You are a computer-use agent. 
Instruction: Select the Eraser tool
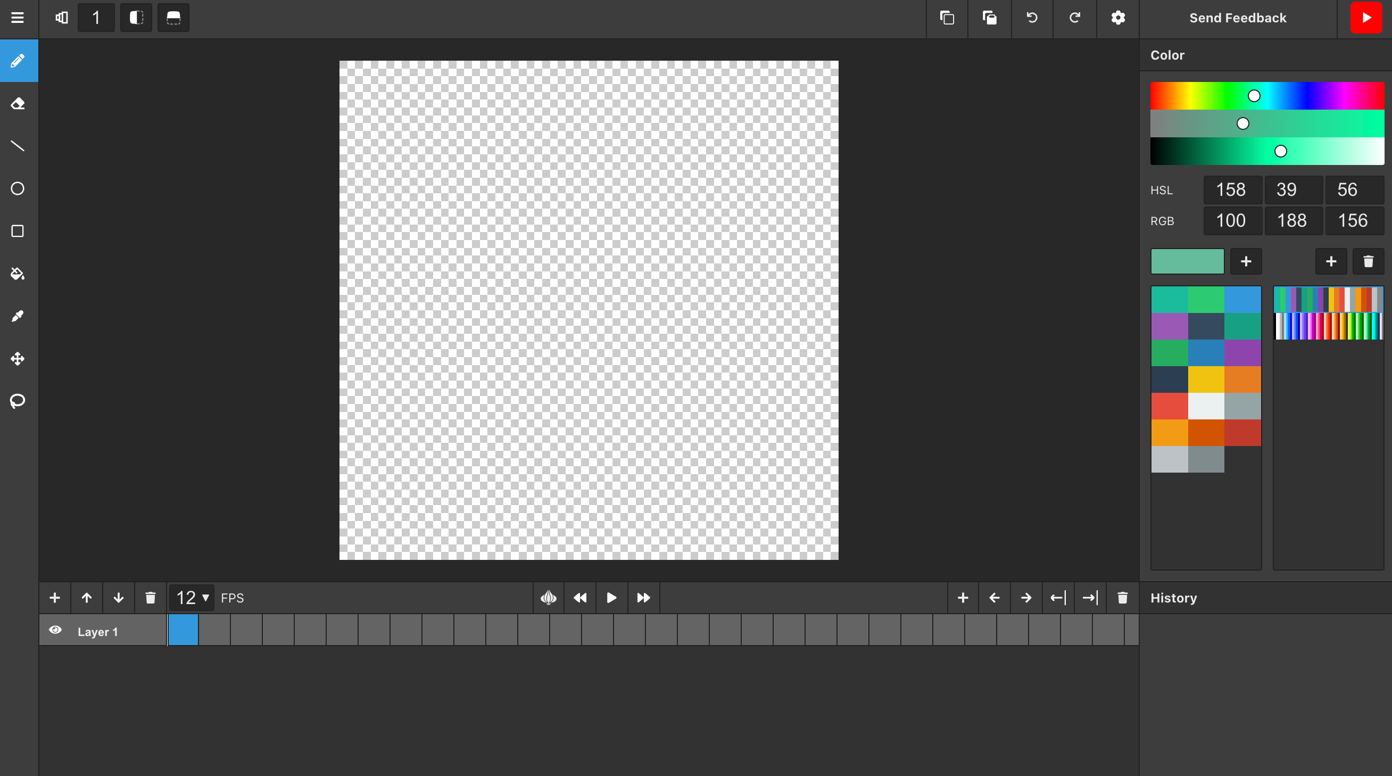pos(18,103)
